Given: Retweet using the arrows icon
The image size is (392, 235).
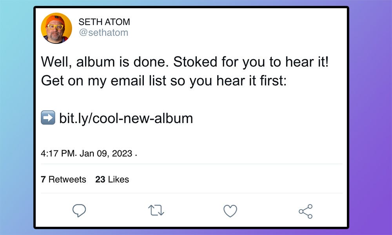Looking at the screenshot, I should 156,211.
